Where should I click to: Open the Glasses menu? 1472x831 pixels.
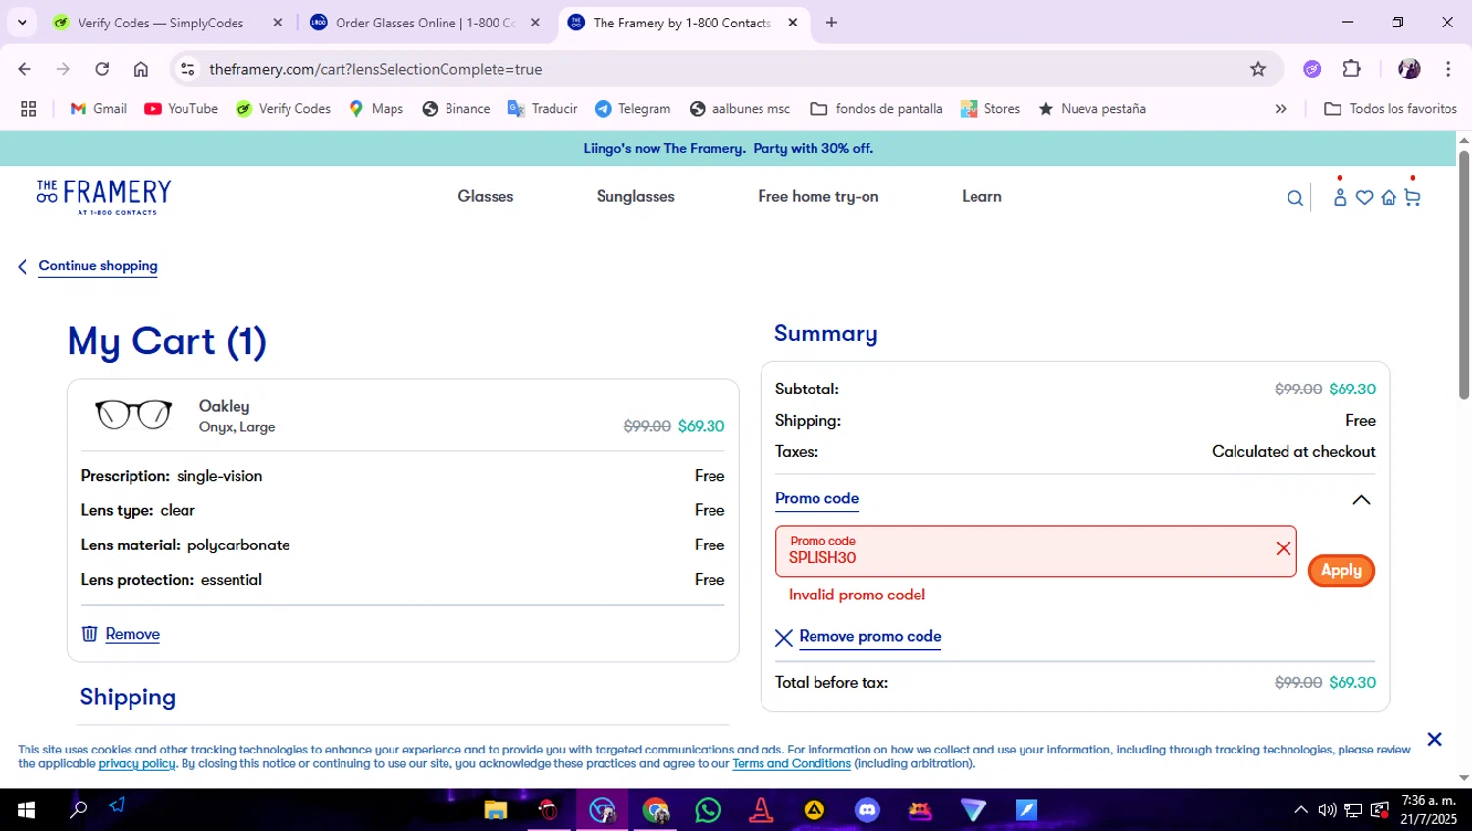(x=486, y=196)
